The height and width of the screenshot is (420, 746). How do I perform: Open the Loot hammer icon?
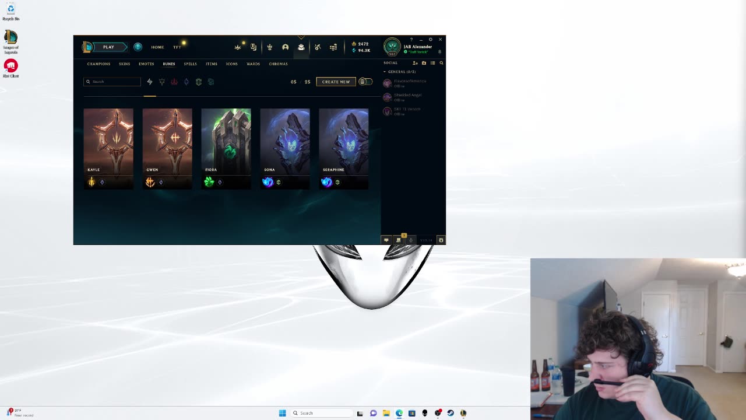tap(318, 47)
